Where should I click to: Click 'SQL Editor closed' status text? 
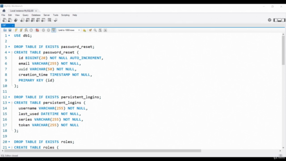(x=9, y=156)
